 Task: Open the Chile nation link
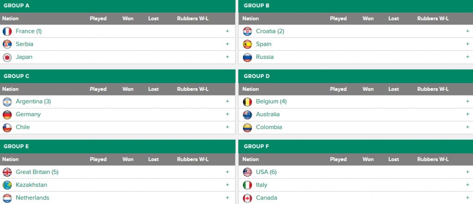click(23, 127)
